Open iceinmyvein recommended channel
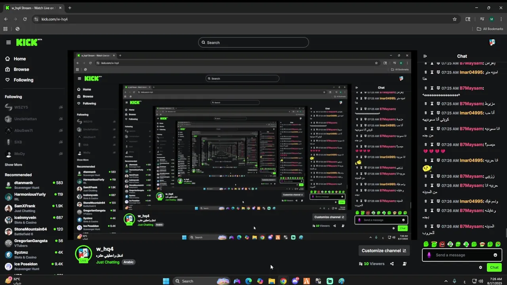The width and height of the screenshot is (507, 285). [34, 220]
